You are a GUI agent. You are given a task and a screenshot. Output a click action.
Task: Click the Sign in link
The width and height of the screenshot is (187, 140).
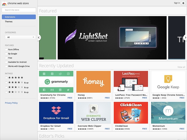[177, 3]
